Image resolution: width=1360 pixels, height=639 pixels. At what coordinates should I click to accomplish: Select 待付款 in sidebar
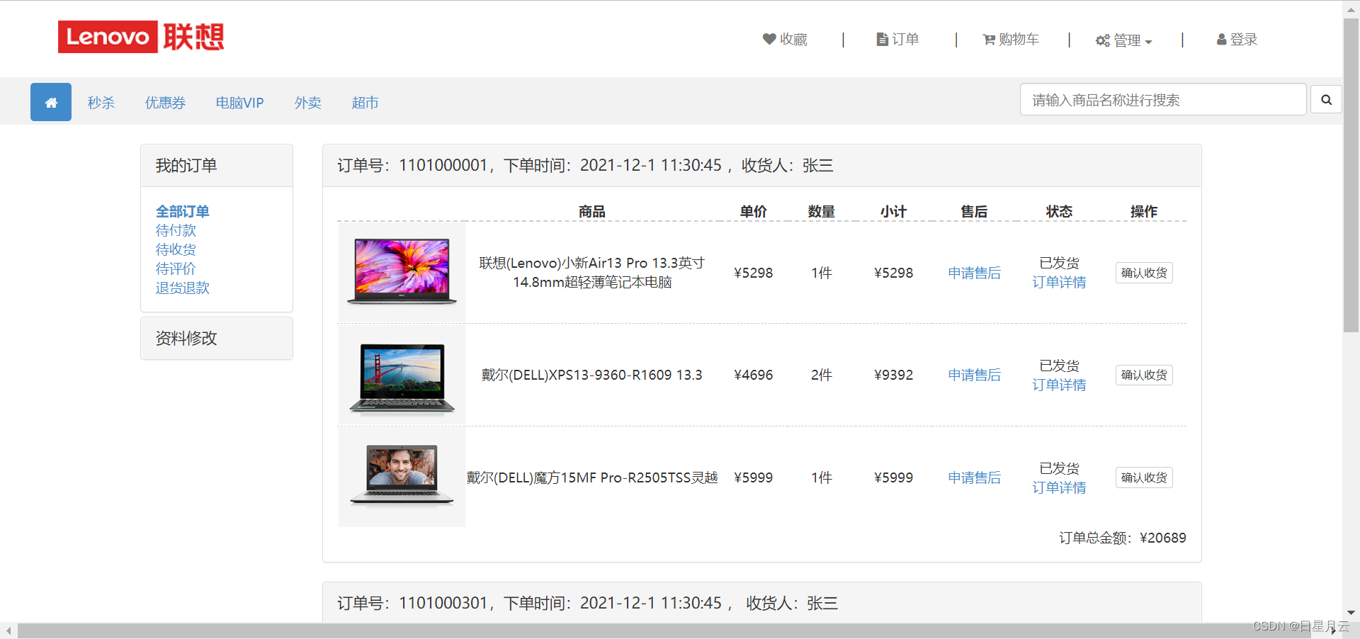176,230
